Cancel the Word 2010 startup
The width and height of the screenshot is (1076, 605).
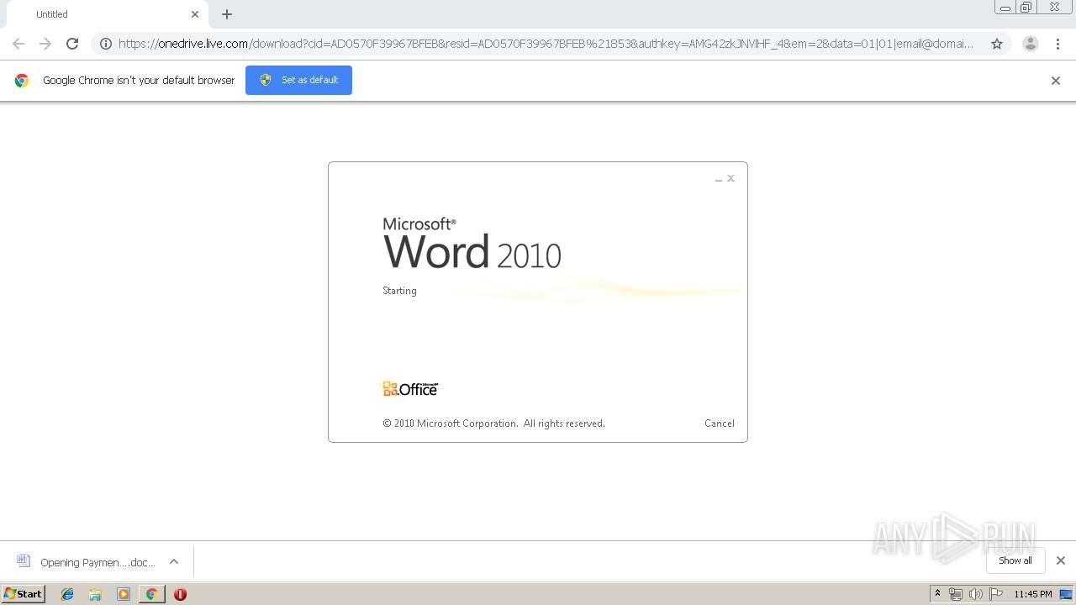click(720, 423)
